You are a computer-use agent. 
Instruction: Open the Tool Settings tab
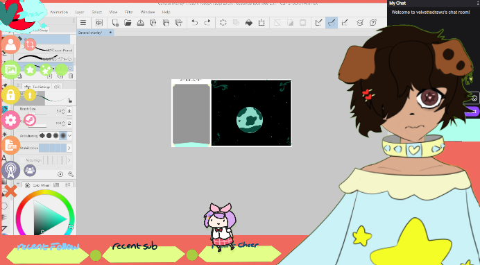point(38,87)
